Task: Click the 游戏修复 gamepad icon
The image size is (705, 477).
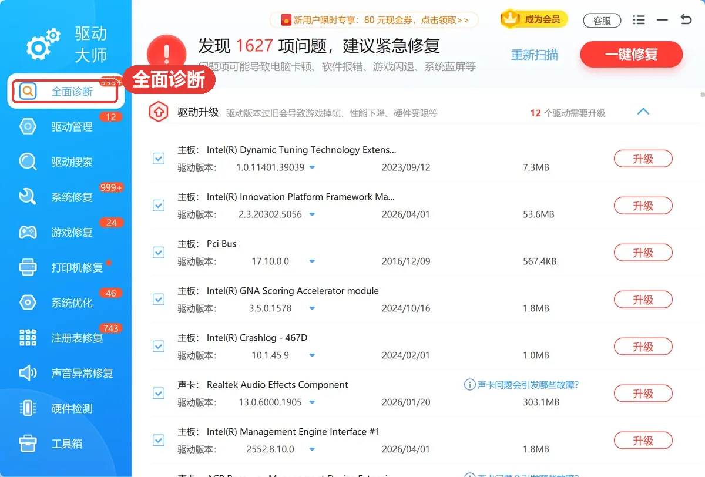Action: [x=28, y=232]
